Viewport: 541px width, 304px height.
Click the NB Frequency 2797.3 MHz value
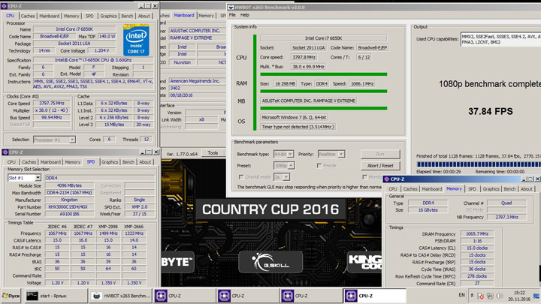click(x=506, y=217)
